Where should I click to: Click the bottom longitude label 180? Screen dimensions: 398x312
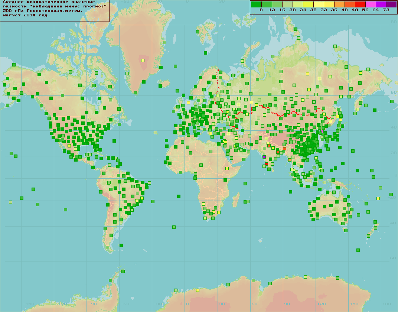tap(387, 304)
